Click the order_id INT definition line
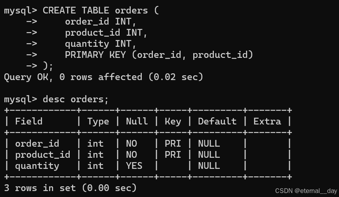339x197 pixels. tap(101, 22)
